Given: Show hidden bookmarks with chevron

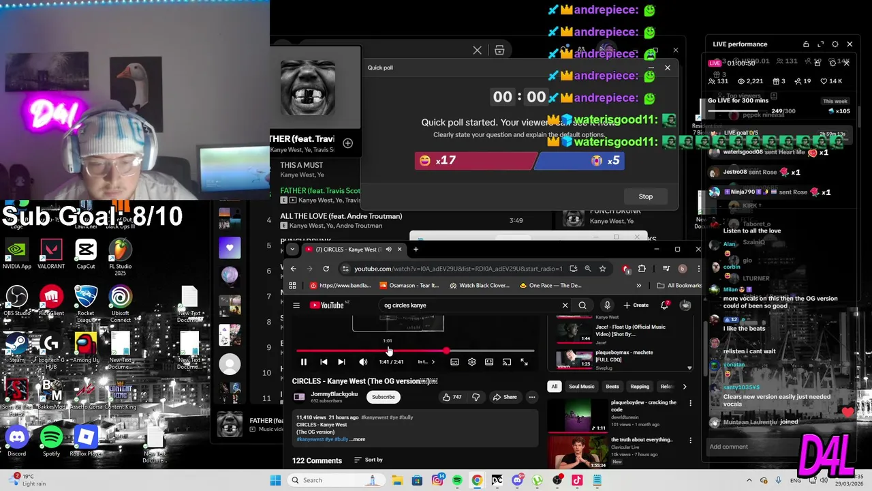Looking at the screenshot, I should pos(638,286).
